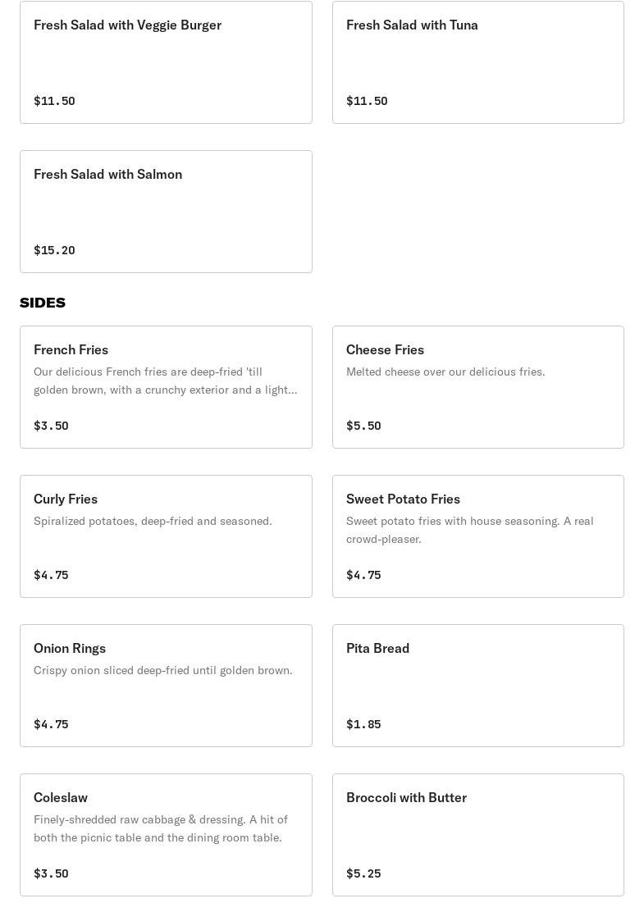Click the "real crowd-pleaser" Sweet Potato description
The image size is (644, 903).
(469, 530)
